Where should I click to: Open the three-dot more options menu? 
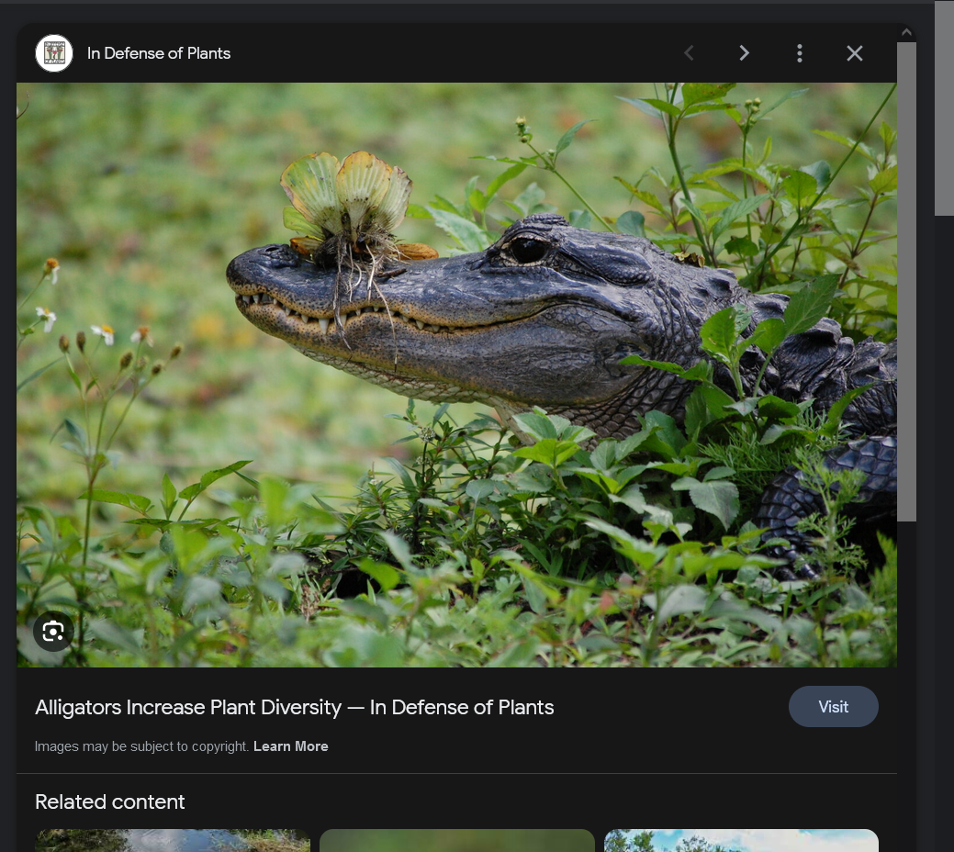[x=800, y=53]
